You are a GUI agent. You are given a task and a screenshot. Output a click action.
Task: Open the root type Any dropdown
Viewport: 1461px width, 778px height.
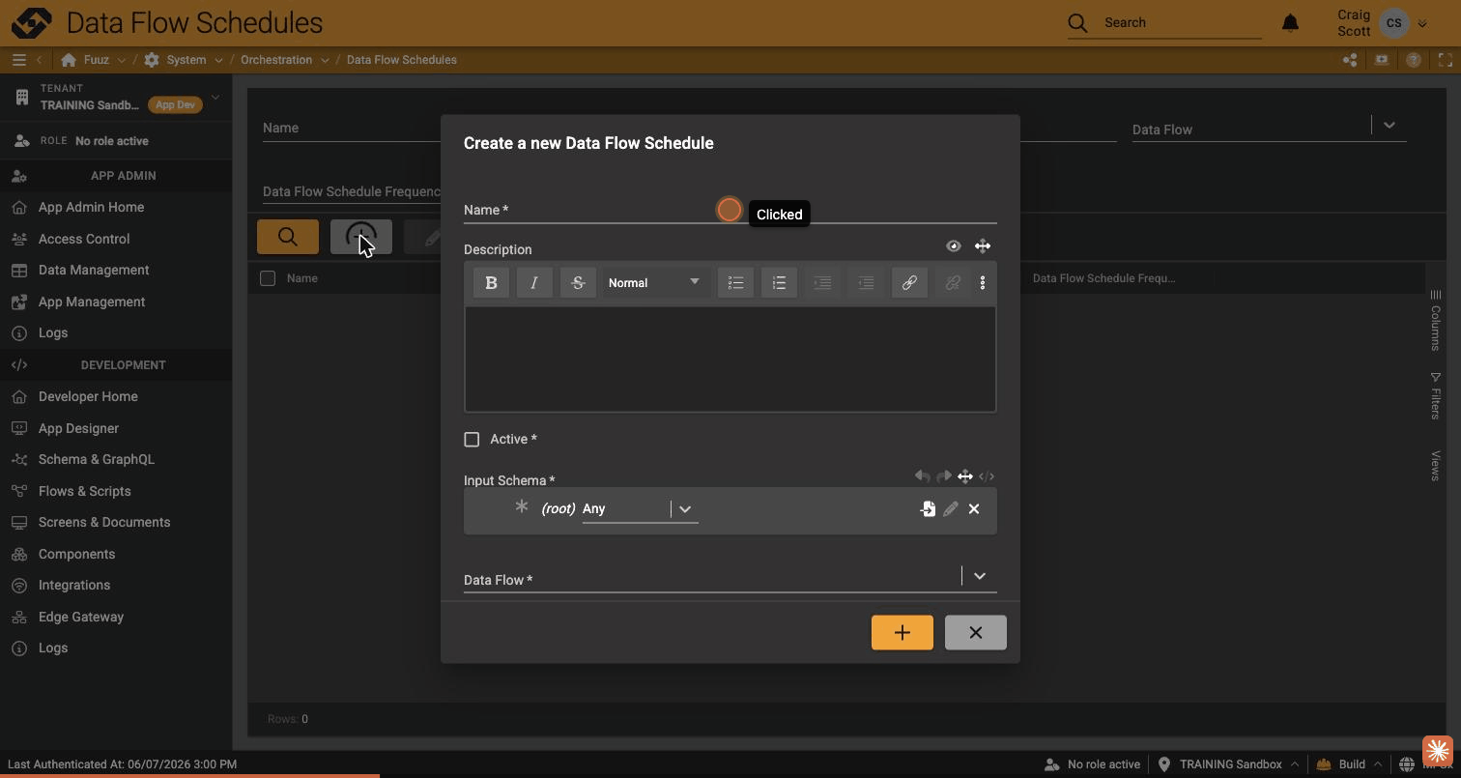[x=685, y=509]
